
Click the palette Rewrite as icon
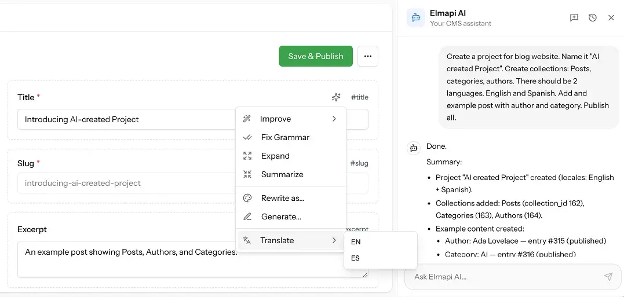(x=247, y=198)
